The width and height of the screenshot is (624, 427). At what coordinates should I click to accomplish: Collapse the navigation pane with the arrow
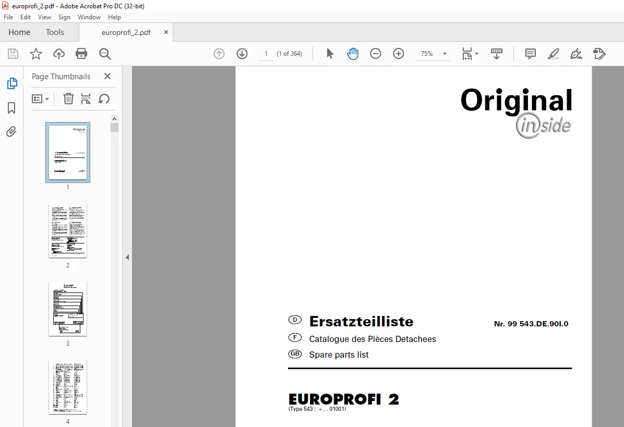(x=127, y=257)
